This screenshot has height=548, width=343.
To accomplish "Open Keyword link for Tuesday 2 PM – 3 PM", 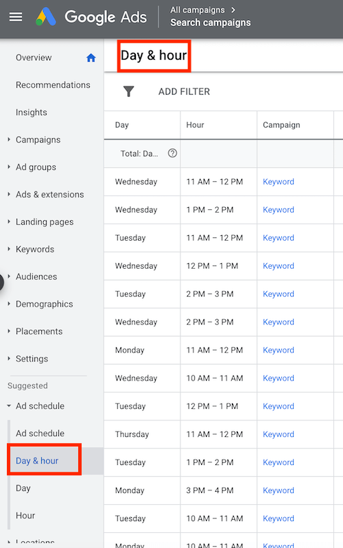I will (279, 294).
